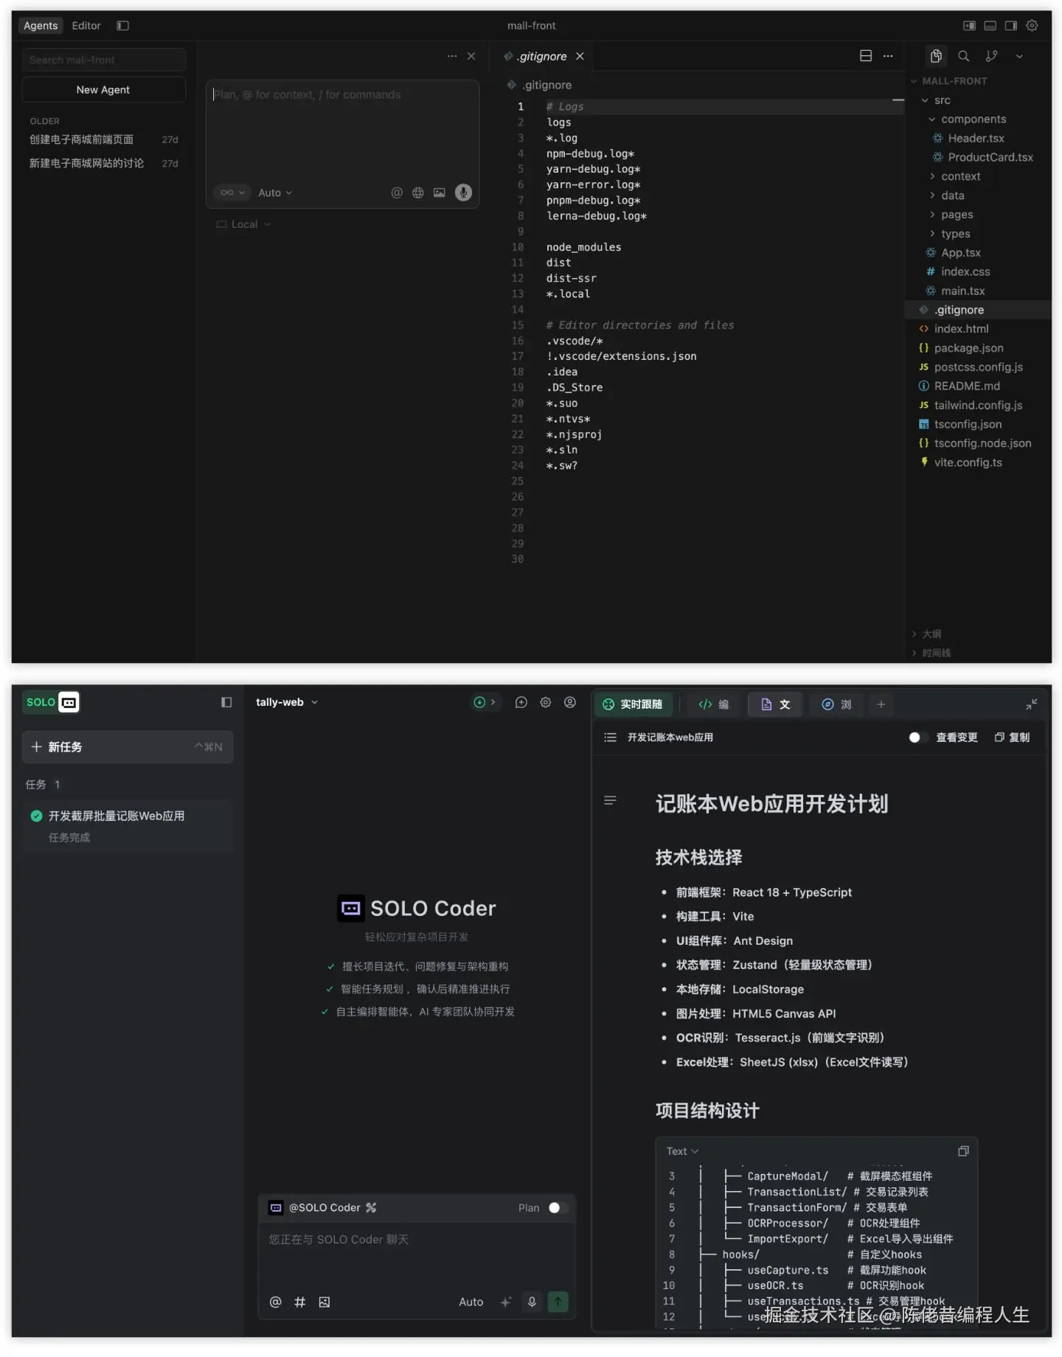Select the 实时跟随 tab

point(633,705)
